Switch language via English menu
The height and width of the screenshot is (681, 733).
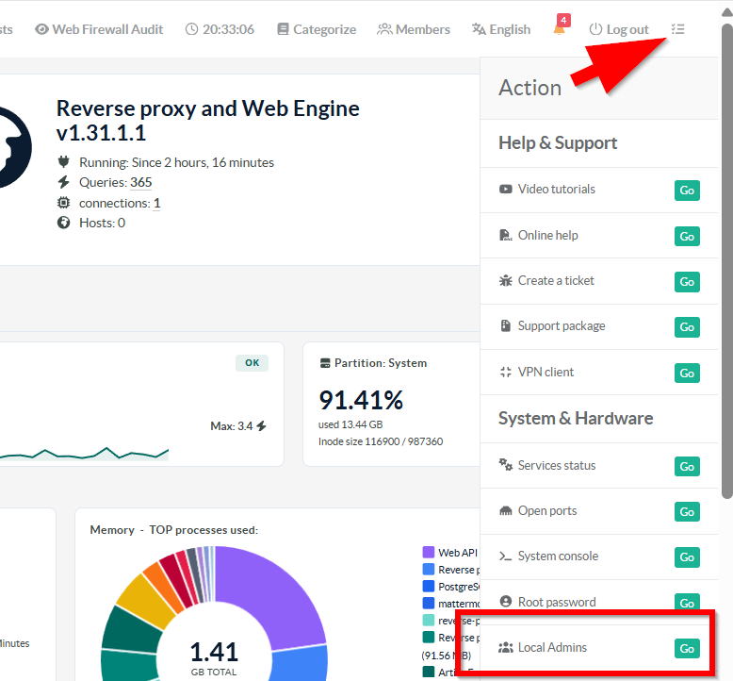501,29
